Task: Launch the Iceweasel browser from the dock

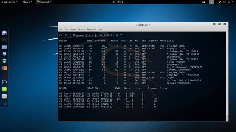Action: pos(4,33)
